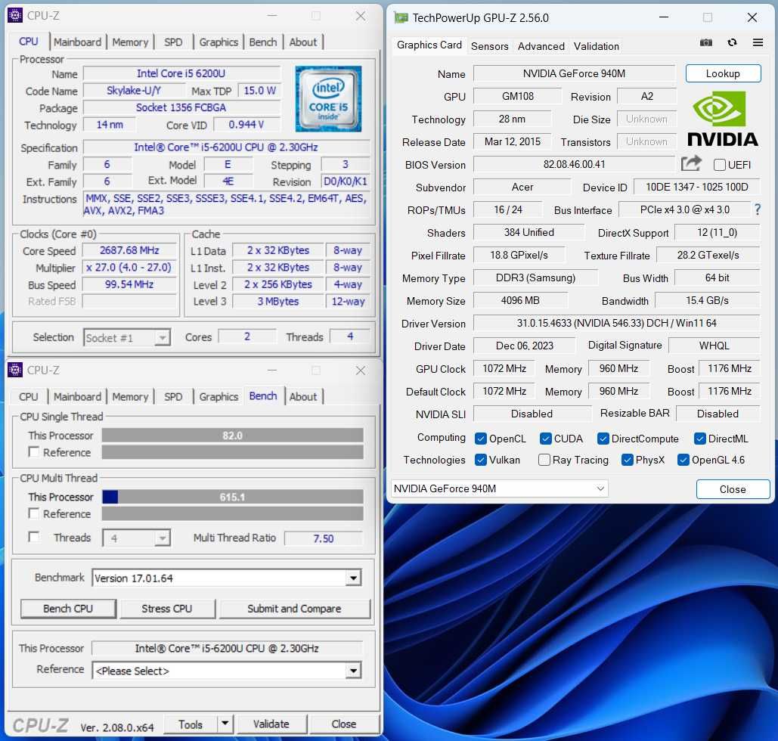The width and height of the screenshot is (778, 741).
Task: Click the Bench CPU button
Action: (x=68, y=609)
